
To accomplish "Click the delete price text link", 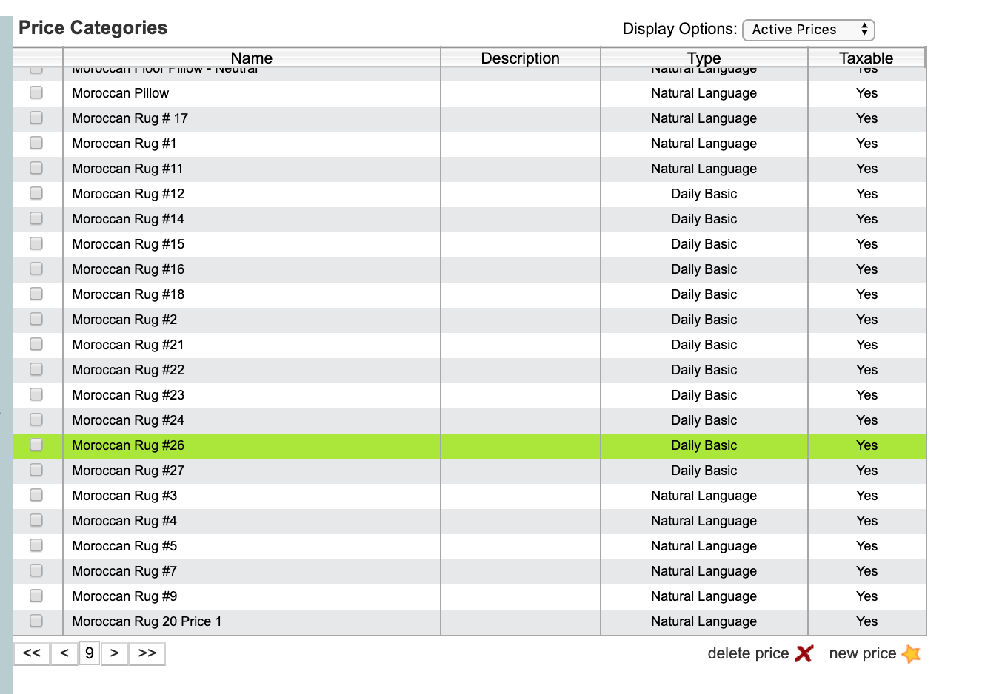I will [748, 653].
